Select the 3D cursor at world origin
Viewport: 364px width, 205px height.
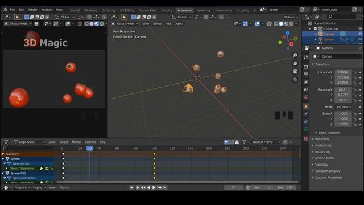[197, 79]
